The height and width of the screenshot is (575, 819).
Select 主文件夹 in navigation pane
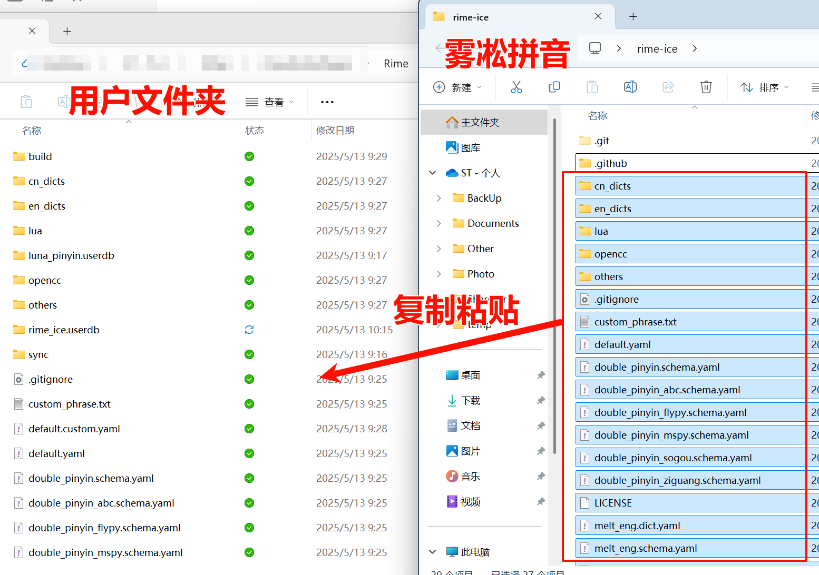click(x=480, y=122)
